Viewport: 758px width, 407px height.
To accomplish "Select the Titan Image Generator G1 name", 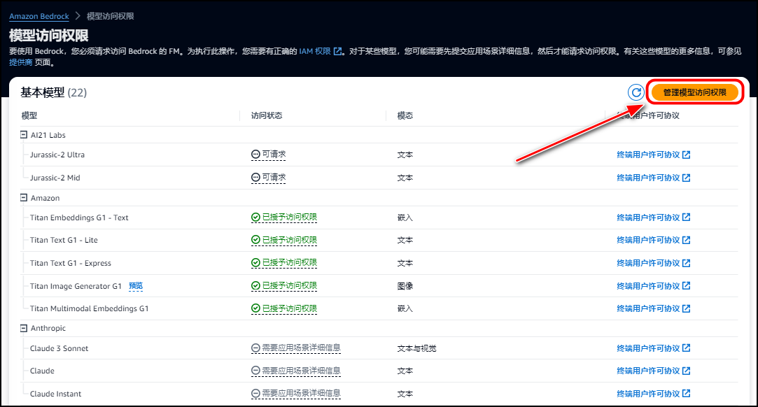I will pyautogui.click(x=76, y=286).
